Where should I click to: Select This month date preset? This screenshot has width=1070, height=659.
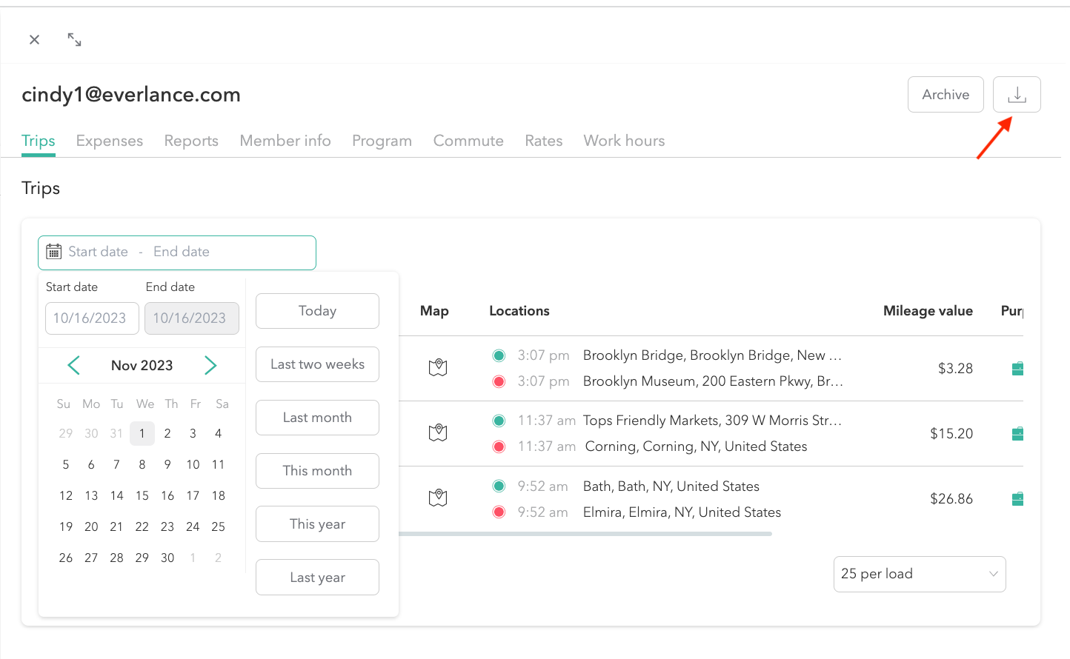[x=317, y=471]
